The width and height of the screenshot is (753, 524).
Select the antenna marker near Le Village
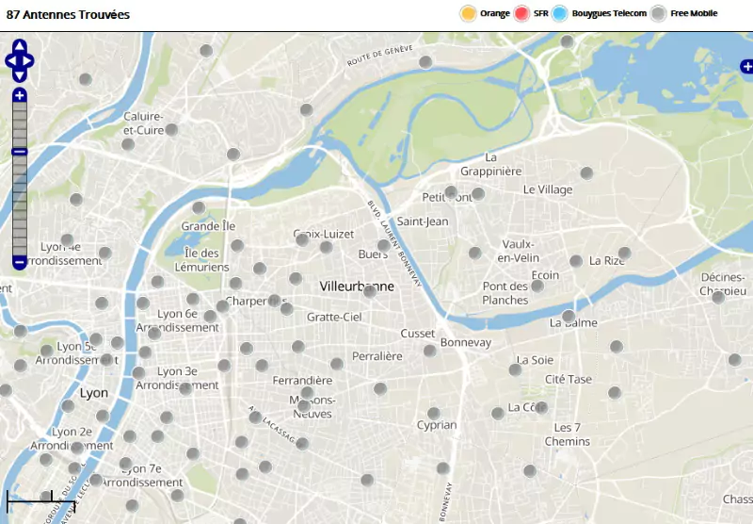(586, 173)
